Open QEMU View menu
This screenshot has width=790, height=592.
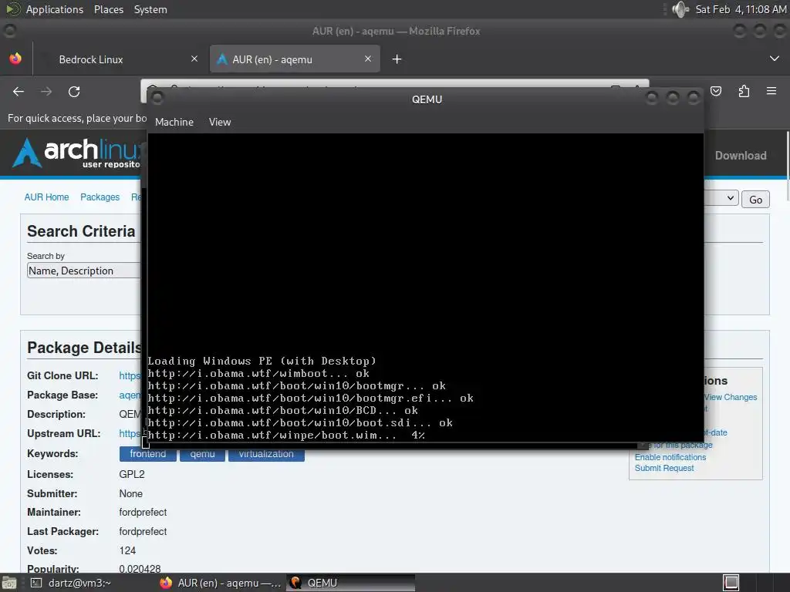click(x=220, y=123)
